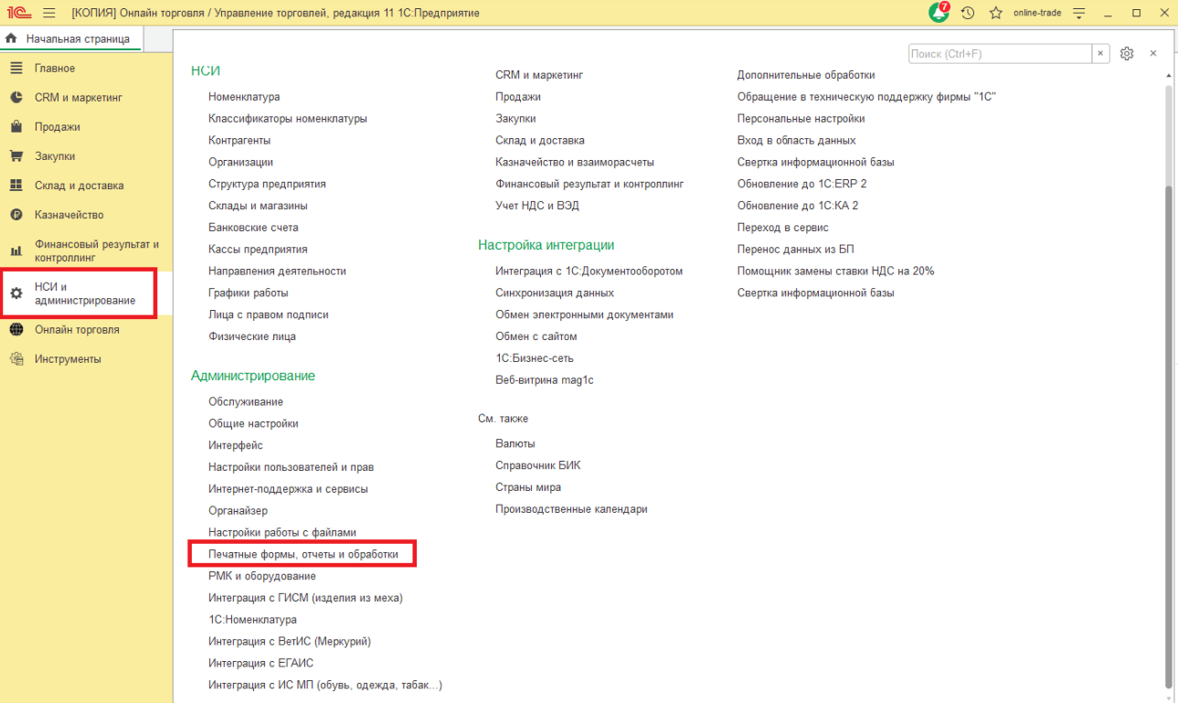
Task: Select Продажи section in sidebar
Action: click(58, 127)
